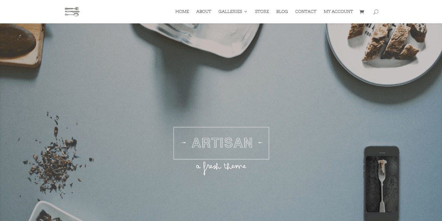Open My Account from navigation
Image resolution: width=442 pixels, height=221 pixels.
(338, 12)
